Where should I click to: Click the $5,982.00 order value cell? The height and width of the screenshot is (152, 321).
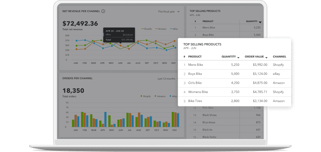(260, 65)
